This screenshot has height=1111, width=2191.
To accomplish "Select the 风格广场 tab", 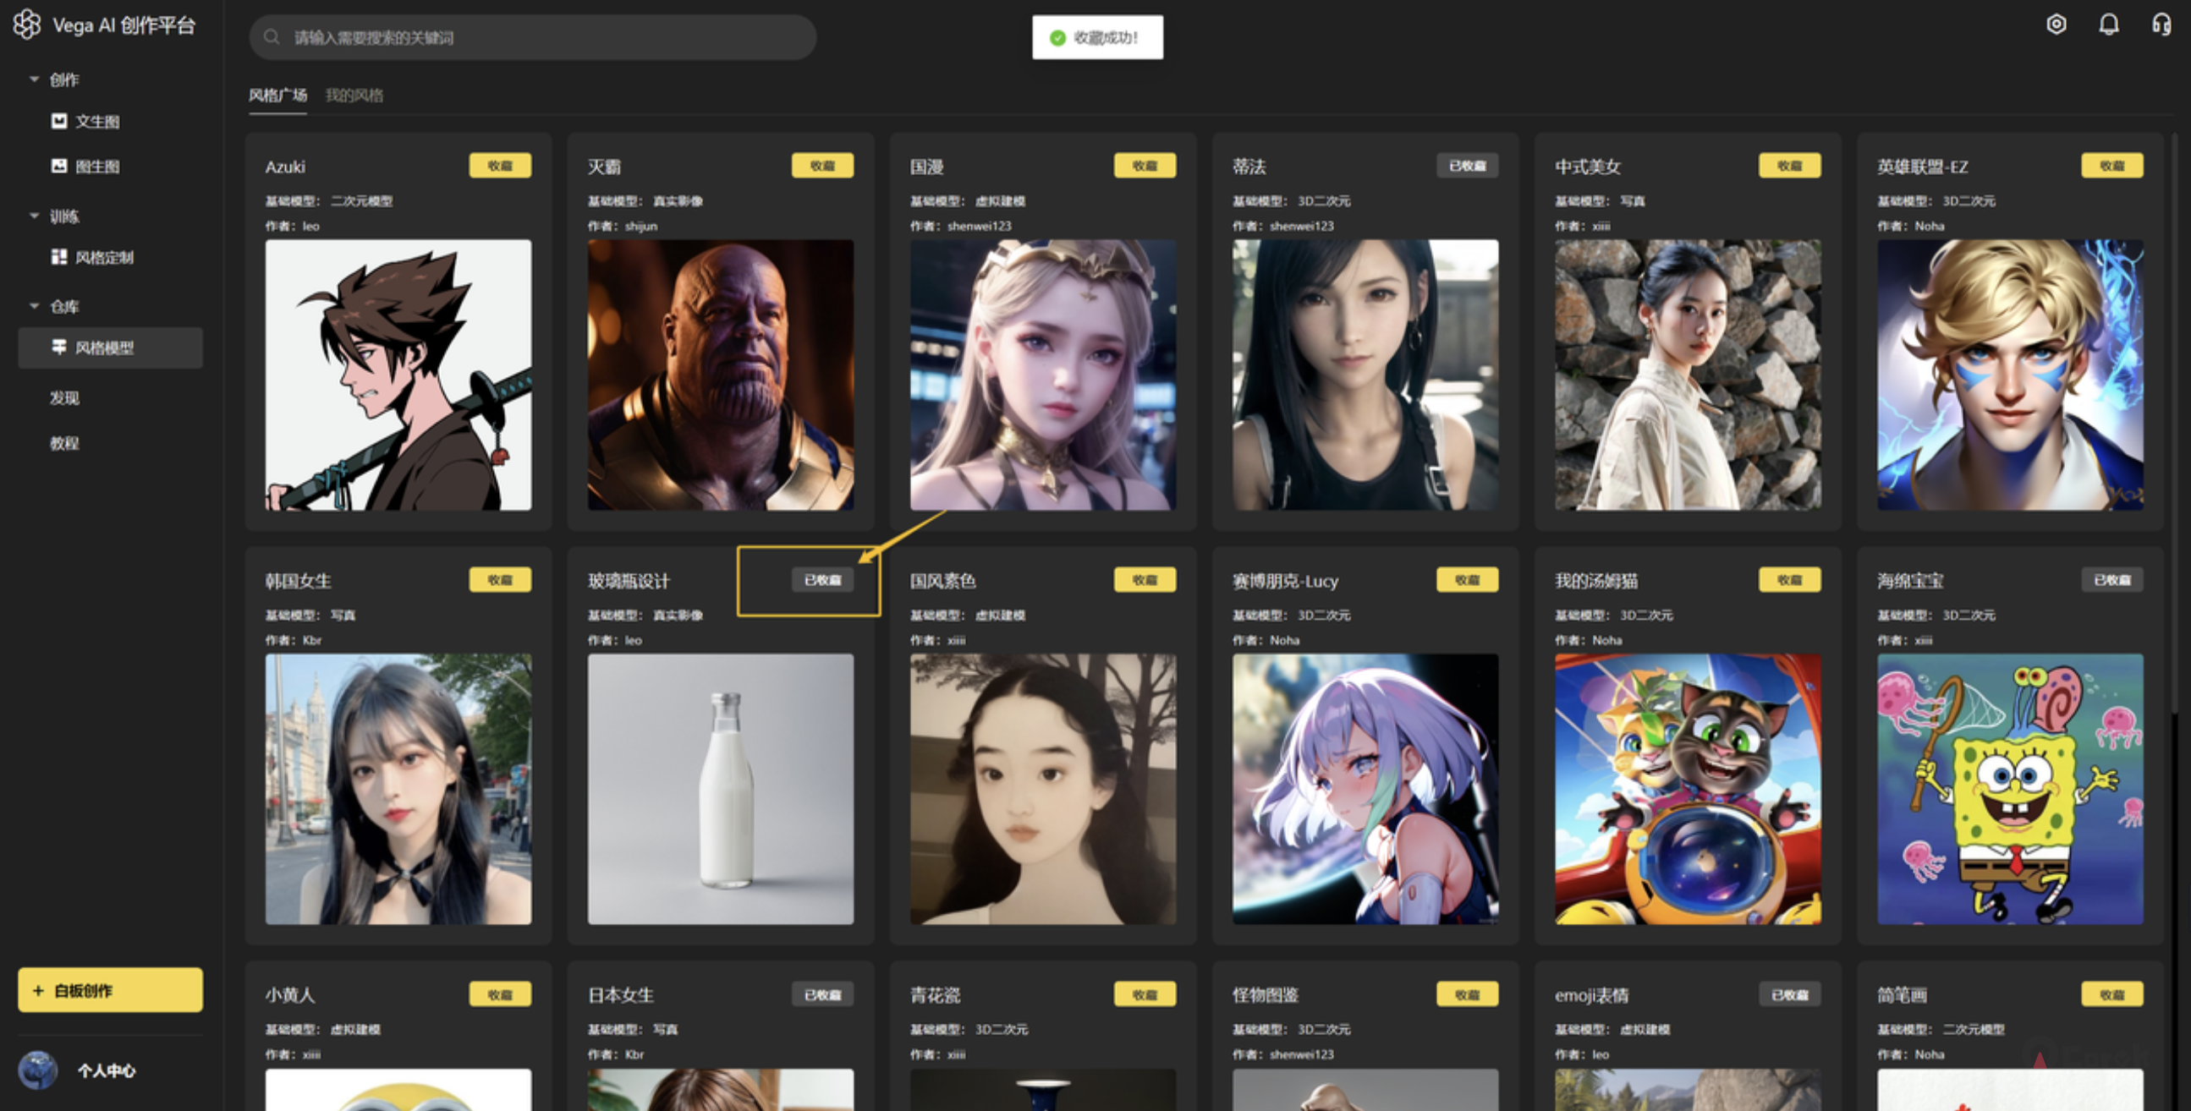I will [277, 96].
